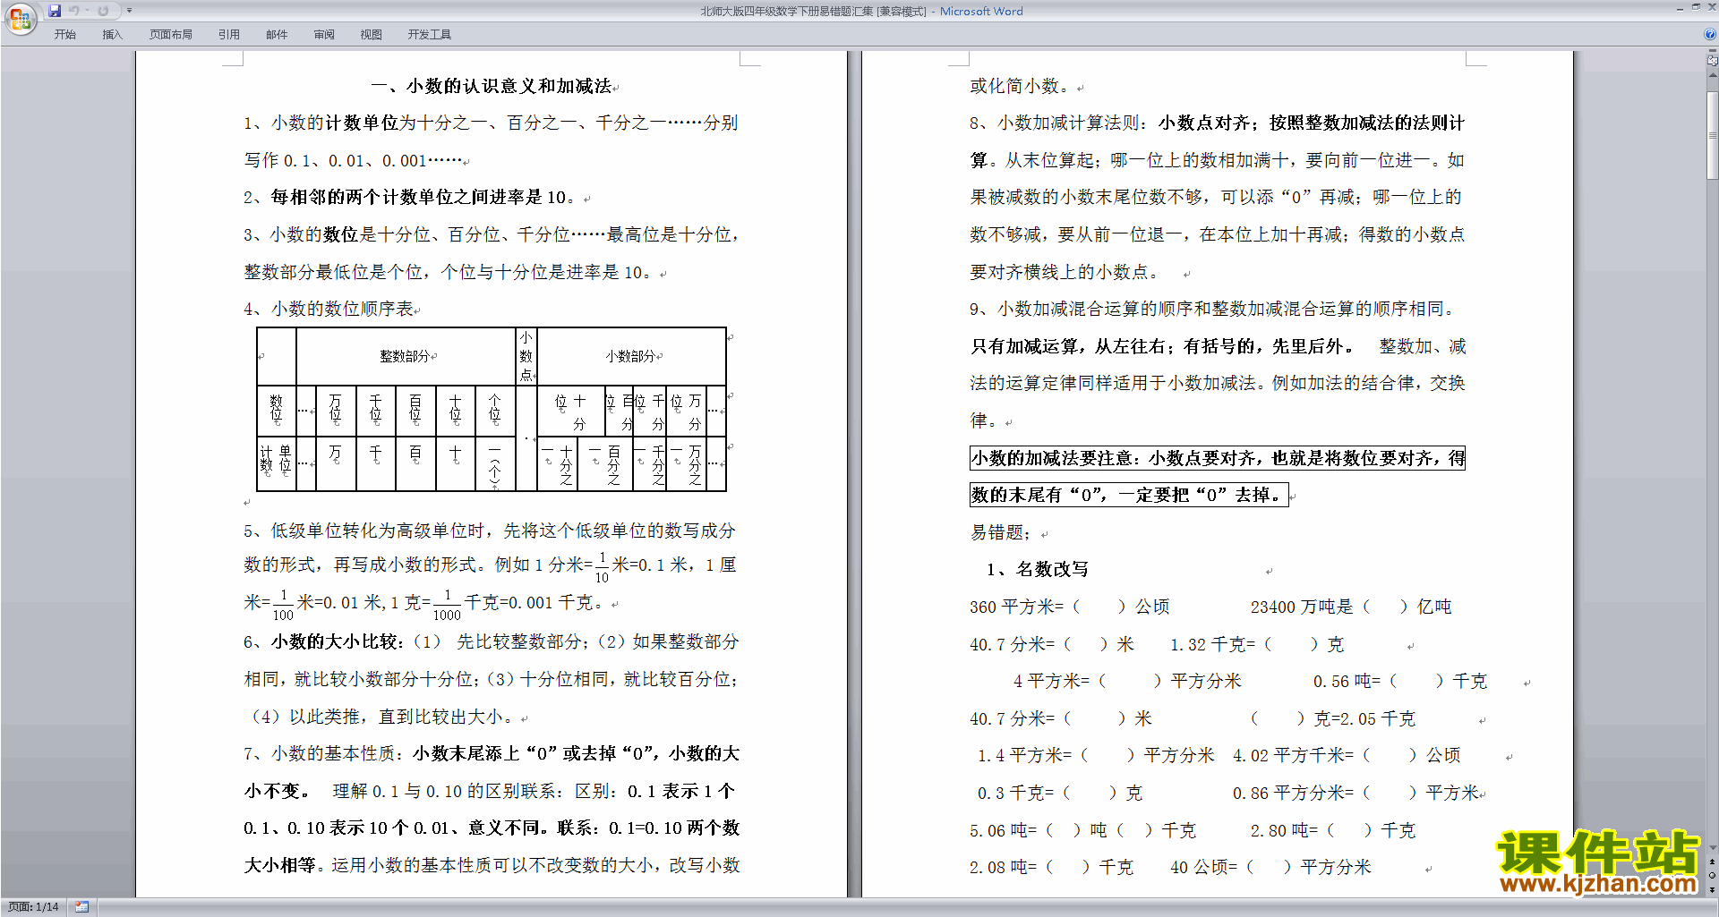This screenshot has height=917, width=1719.
Task: Click the blue Help question mark icon
Action: coord(1710,35)
